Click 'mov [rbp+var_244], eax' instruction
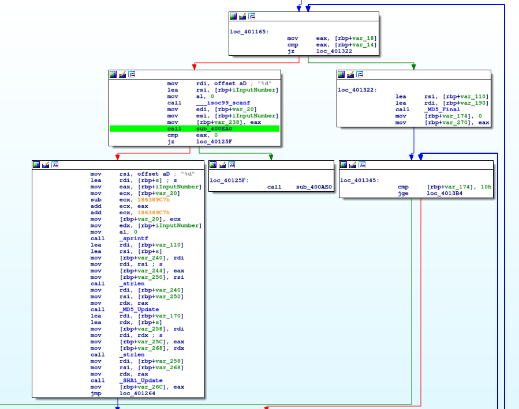 point(137,271)
